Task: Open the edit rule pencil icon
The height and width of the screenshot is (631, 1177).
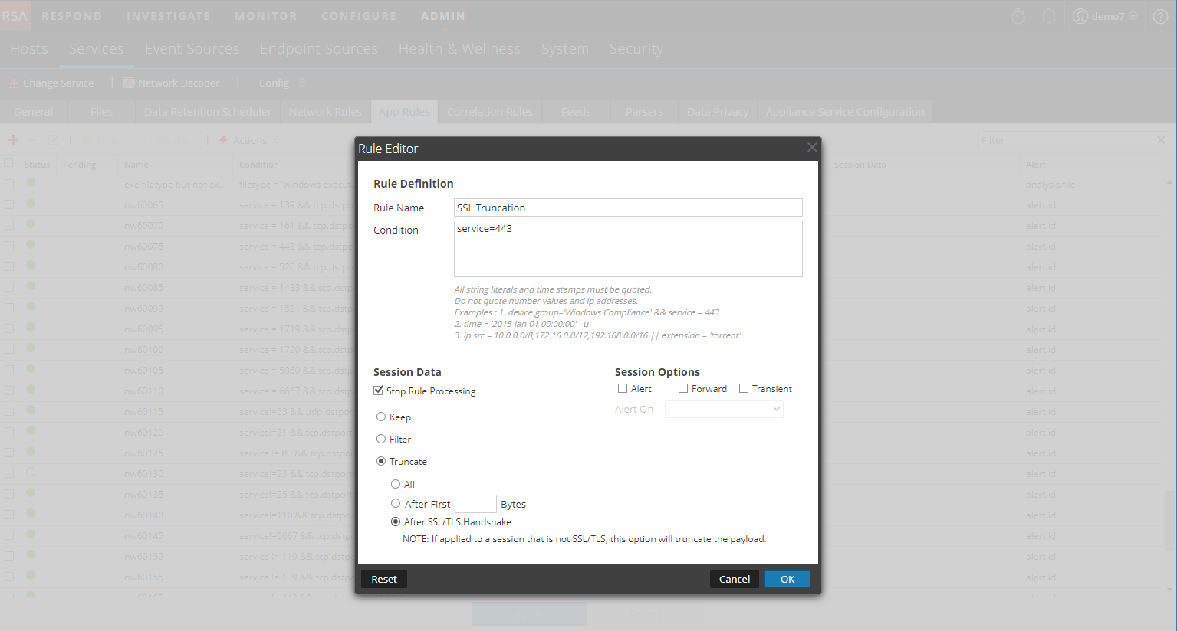Action: pos(54,139)
